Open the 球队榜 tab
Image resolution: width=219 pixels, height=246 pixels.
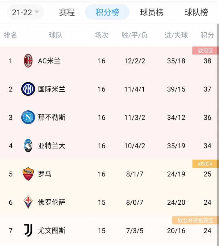click(x=196, y=12)
